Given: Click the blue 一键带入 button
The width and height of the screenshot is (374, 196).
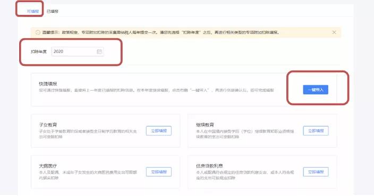Looking at the screenshot, I should pyautogui.click(x=316, y=90).
